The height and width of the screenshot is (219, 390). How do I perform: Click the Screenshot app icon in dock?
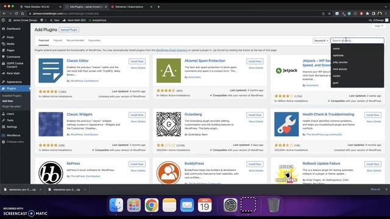click(x=248, y=205)
